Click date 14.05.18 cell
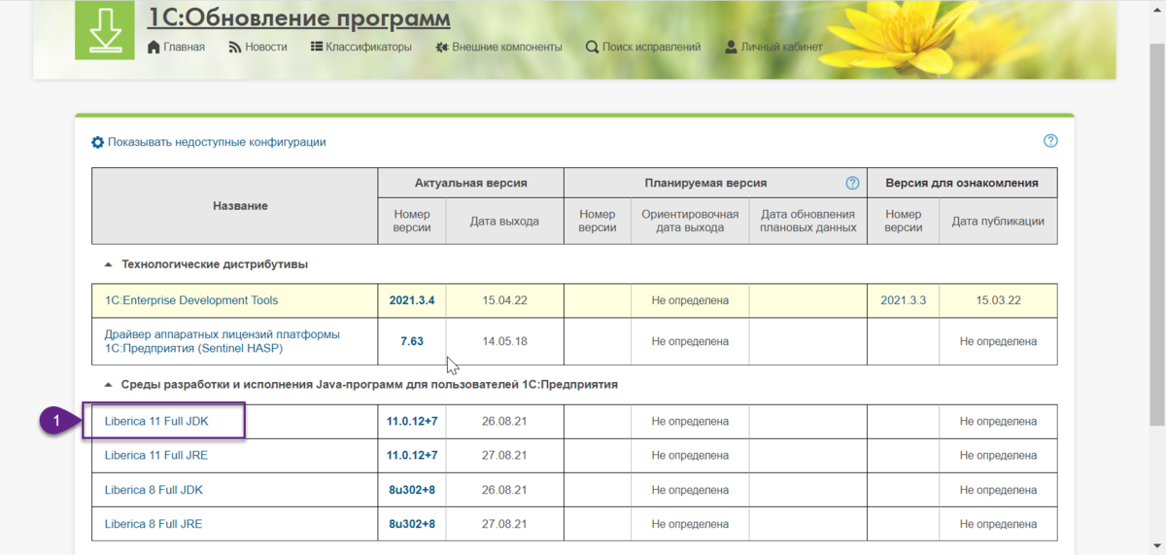Viewport: 1166px width, 555px height. [x=504, y=341]
